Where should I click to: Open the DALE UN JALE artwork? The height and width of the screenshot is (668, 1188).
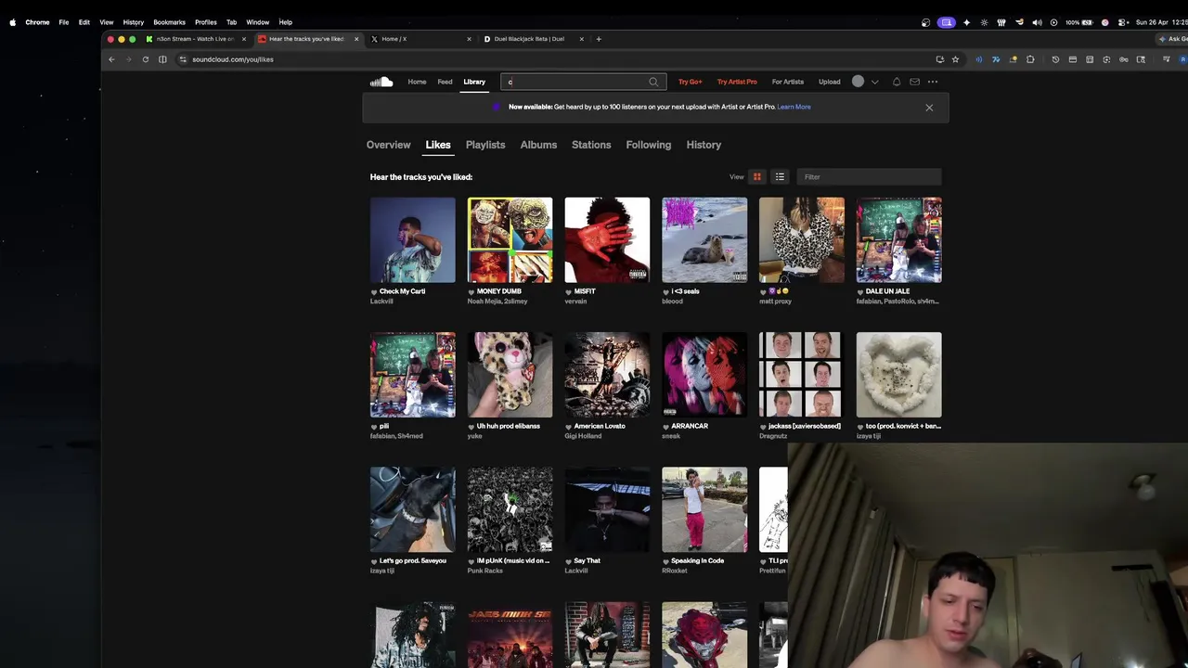(899, 239)
